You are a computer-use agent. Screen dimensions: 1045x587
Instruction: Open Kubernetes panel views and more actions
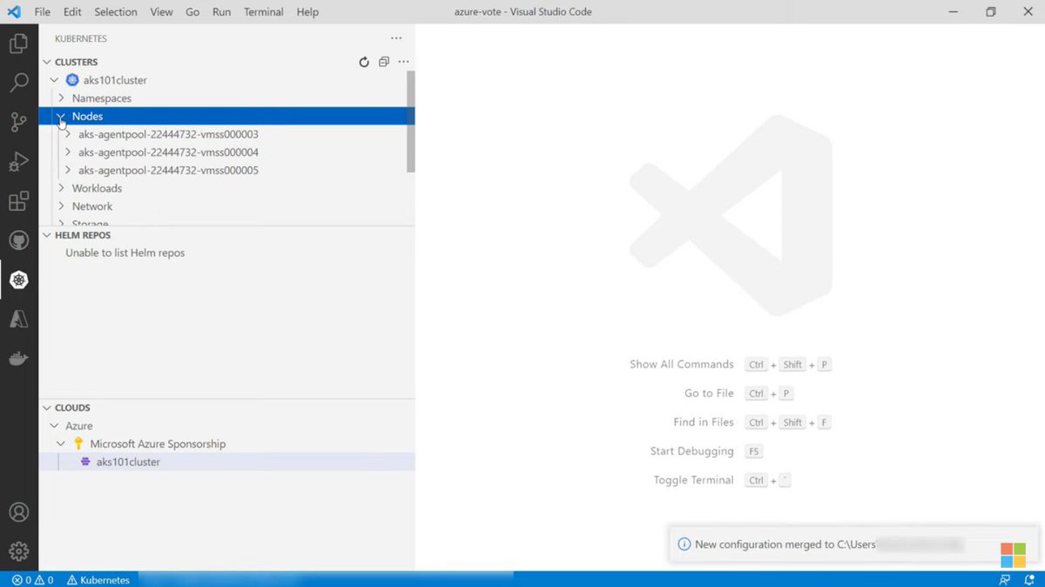[x=396, y=38]
